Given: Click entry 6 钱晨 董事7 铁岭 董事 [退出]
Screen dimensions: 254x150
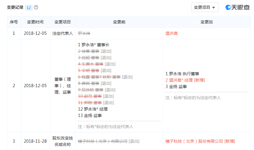Looking at the screenshot, I should 105,77.
